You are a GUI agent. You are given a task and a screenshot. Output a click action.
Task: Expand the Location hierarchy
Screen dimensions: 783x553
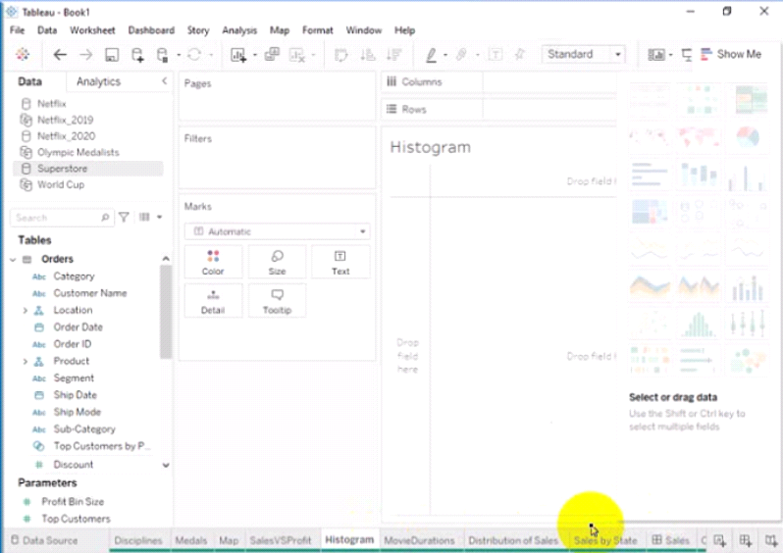(x=25, y=311)
